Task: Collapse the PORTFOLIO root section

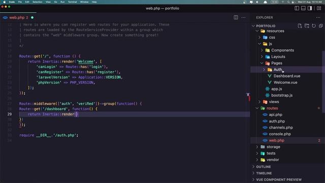Action: (x=253, y=26)
